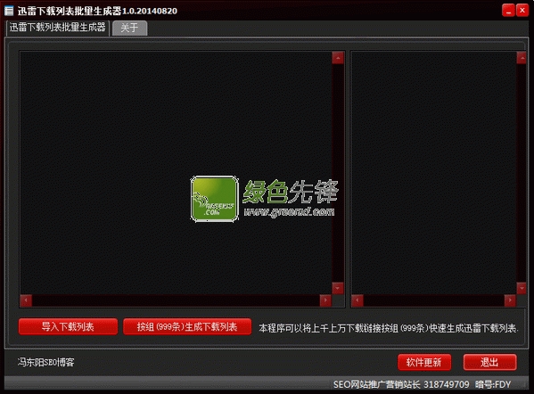Click 按组(999条)生成下载列表 button
534x394 pixels.
pos(187,326)
